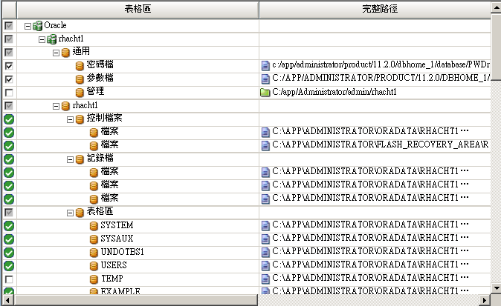Collapse the rhacht1 server node
501x306 pixels.
pyautogui.click(x=42, y=39)
